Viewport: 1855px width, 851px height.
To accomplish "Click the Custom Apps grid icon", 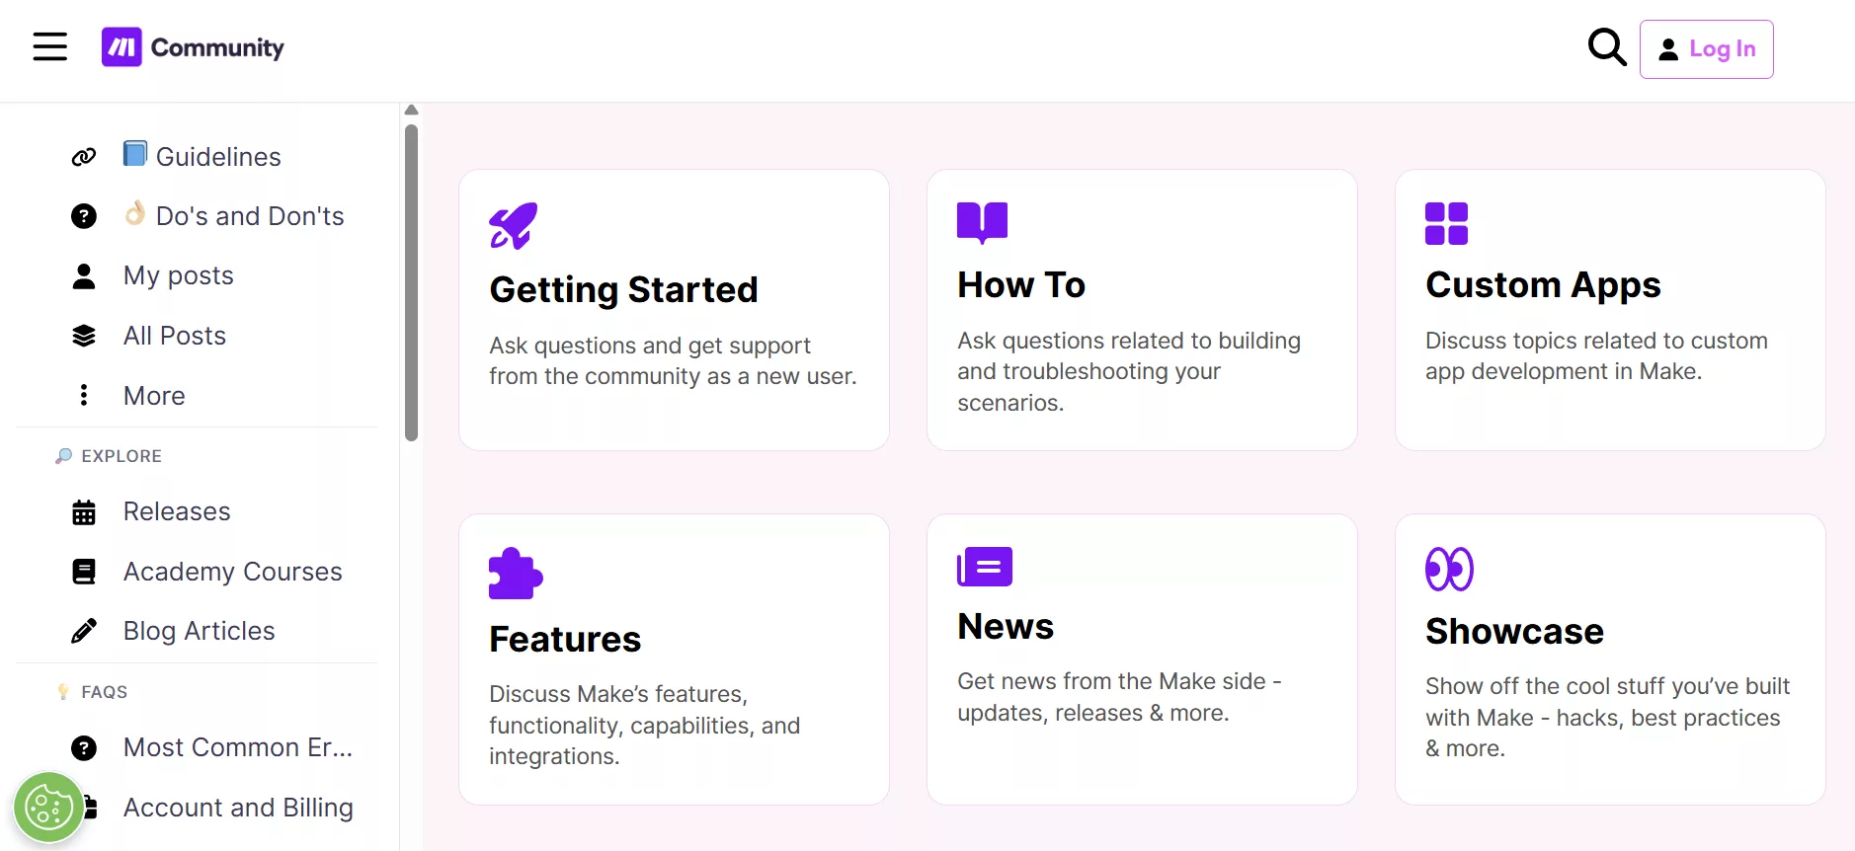I will click(x=1446, y=223).
